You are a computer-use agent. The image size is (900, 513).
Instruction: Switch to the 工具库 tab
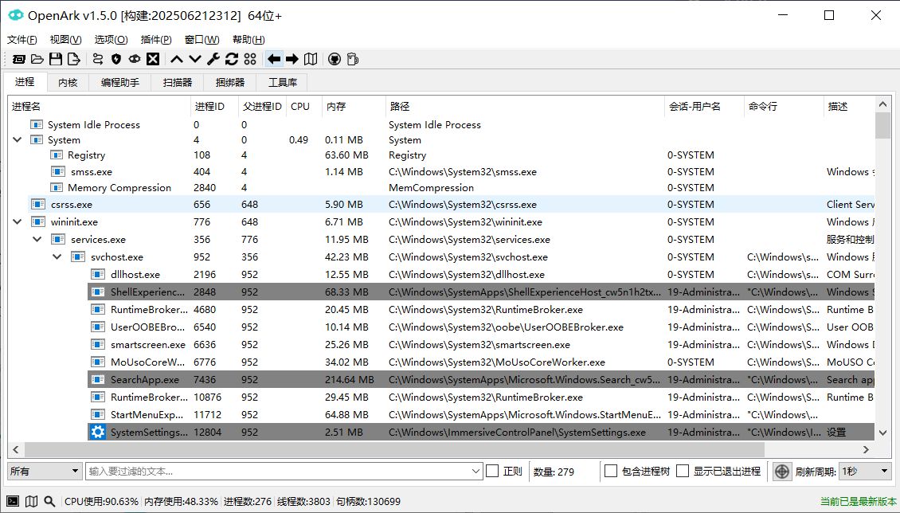[283, 83]
